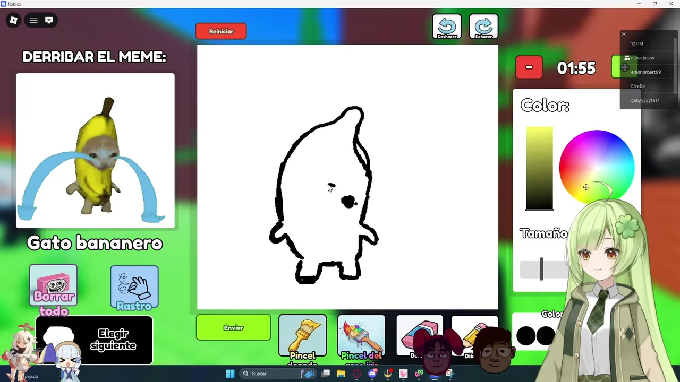The width and height of the screenshot is (680, 382).
Task: Click Elegir siguiente button
Action: pos(95,340)
